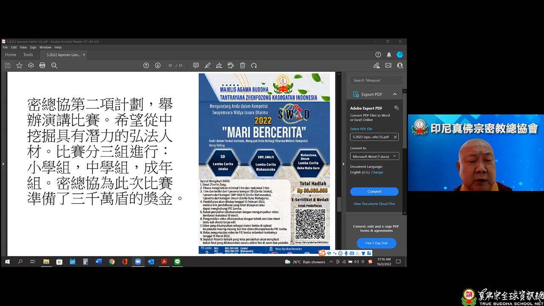Select the Highlight text pen tool
Screen dimensions: 544x306
click(x=207, y=65)
